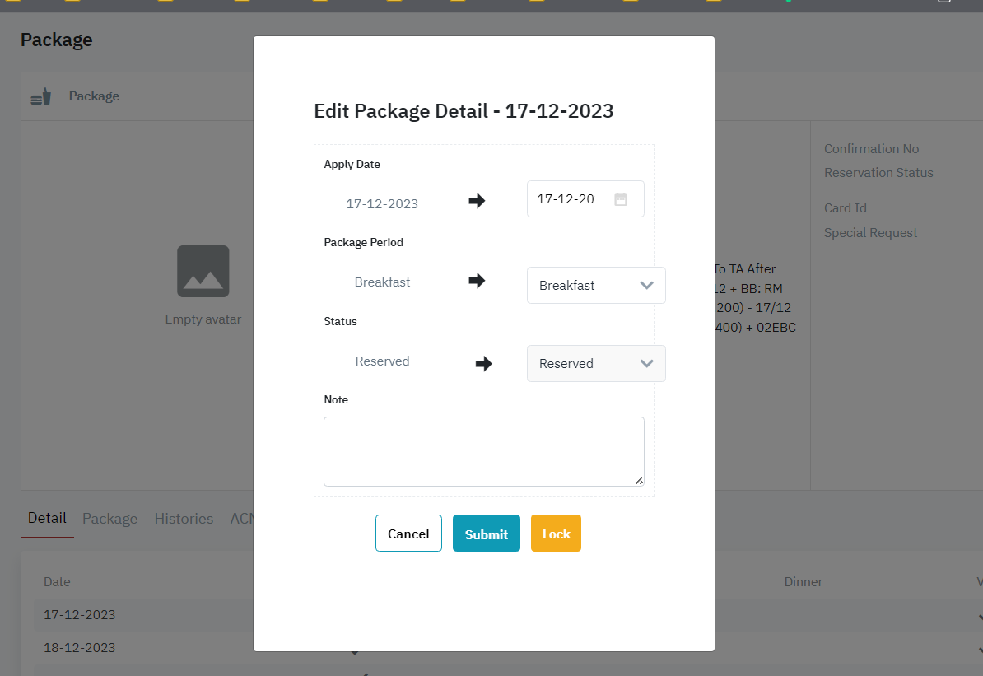Select the 18-12-2023 date row
This screenshot has height=676, width=983.
pos(80,647)
